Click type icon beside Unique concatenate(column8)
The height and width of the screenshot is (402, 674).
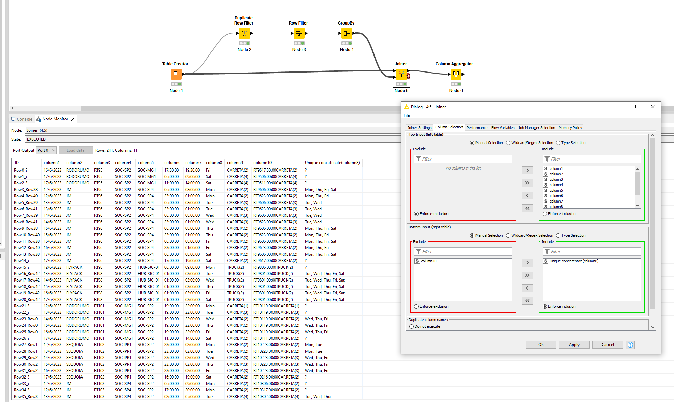[x=546, y=261]
